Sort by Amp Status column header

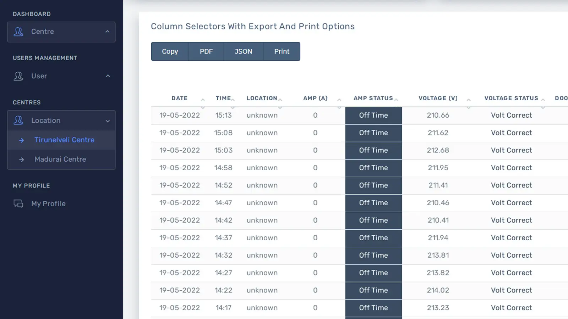click(373, 98)
